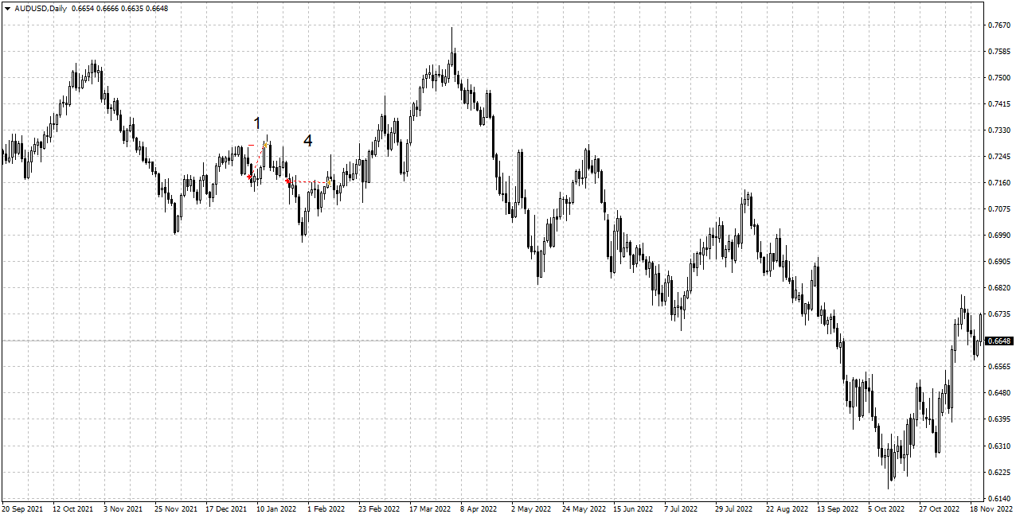Select the low value 0.6635 in header

tap(131, 8)
